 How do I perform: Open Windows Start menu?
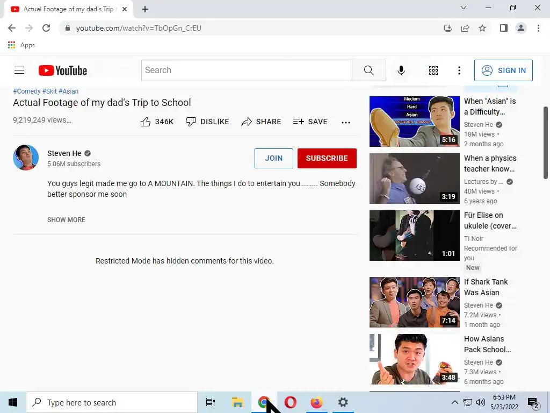point(13,402)
